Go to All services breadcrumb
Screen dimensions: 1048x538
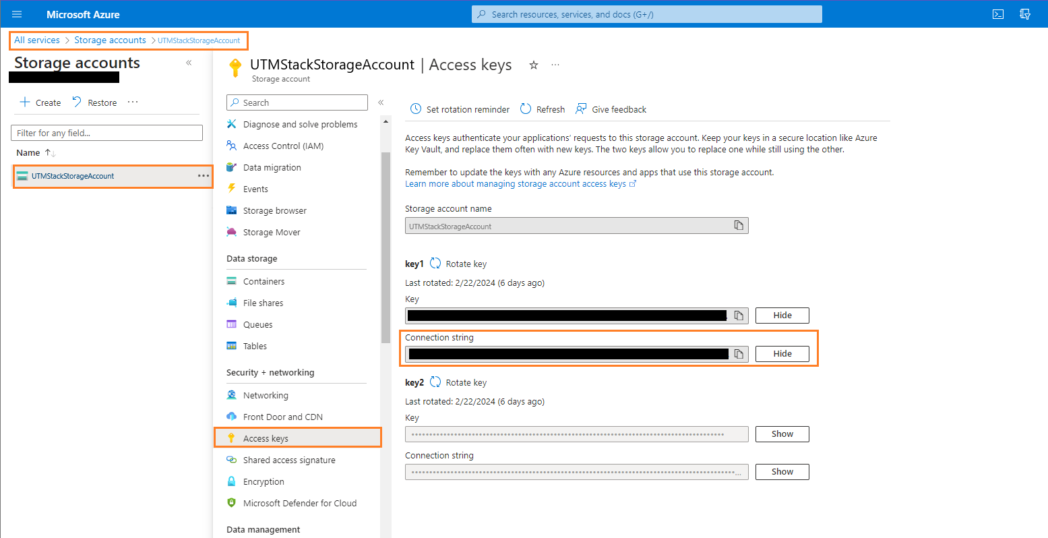pyautogui.click(x=37, y=40)
